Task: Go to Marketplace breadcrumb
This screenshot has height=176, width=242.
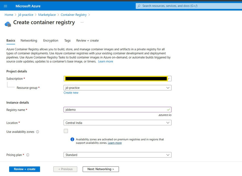Action: point(47,15)
